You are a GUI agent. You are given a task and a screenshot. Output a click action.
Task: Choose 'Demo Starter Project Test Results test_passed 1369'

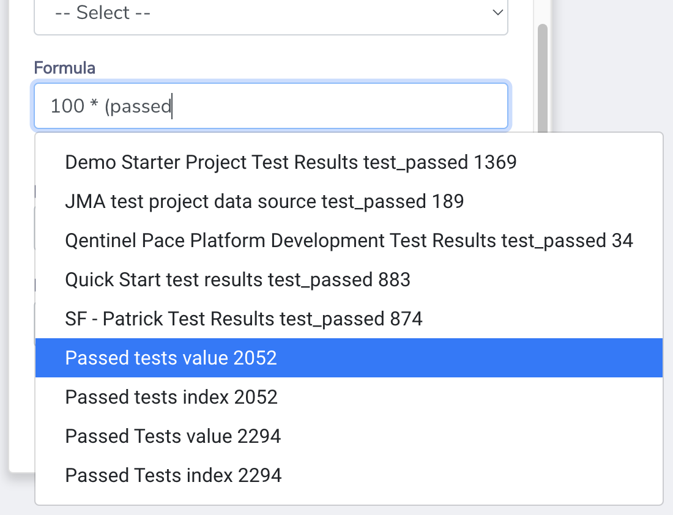click(x=291, y=162)
